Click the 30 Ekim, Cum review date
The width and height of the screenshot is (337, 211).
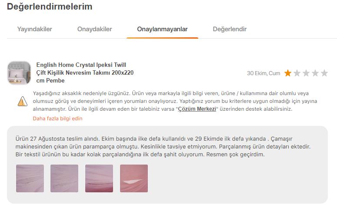point(264,73)
